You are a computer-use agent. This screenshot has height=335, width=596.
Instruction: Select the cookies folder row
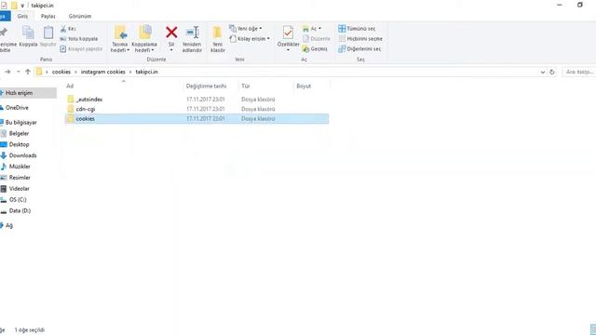(x=197, y=119)
